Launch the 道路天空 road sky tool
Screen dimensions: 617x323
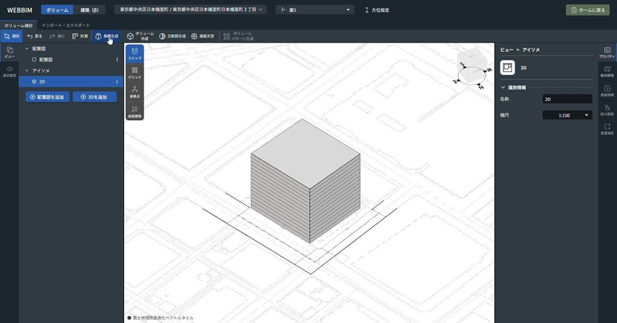pos(203,36)
